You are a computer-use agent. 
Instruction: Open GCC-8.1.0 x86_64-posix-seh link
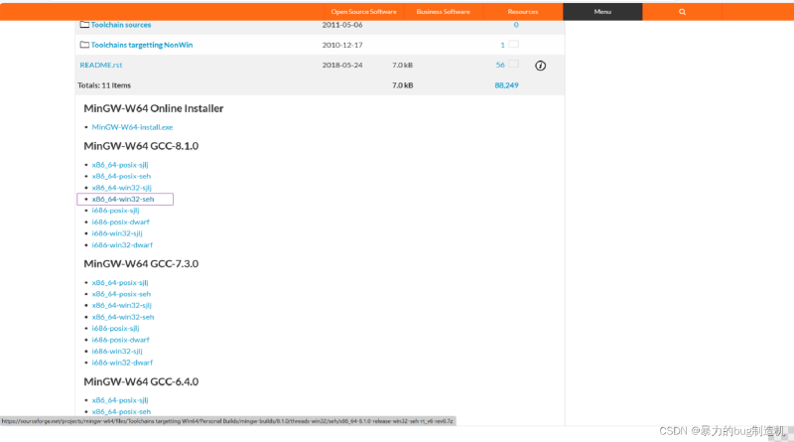pos(121,176)
